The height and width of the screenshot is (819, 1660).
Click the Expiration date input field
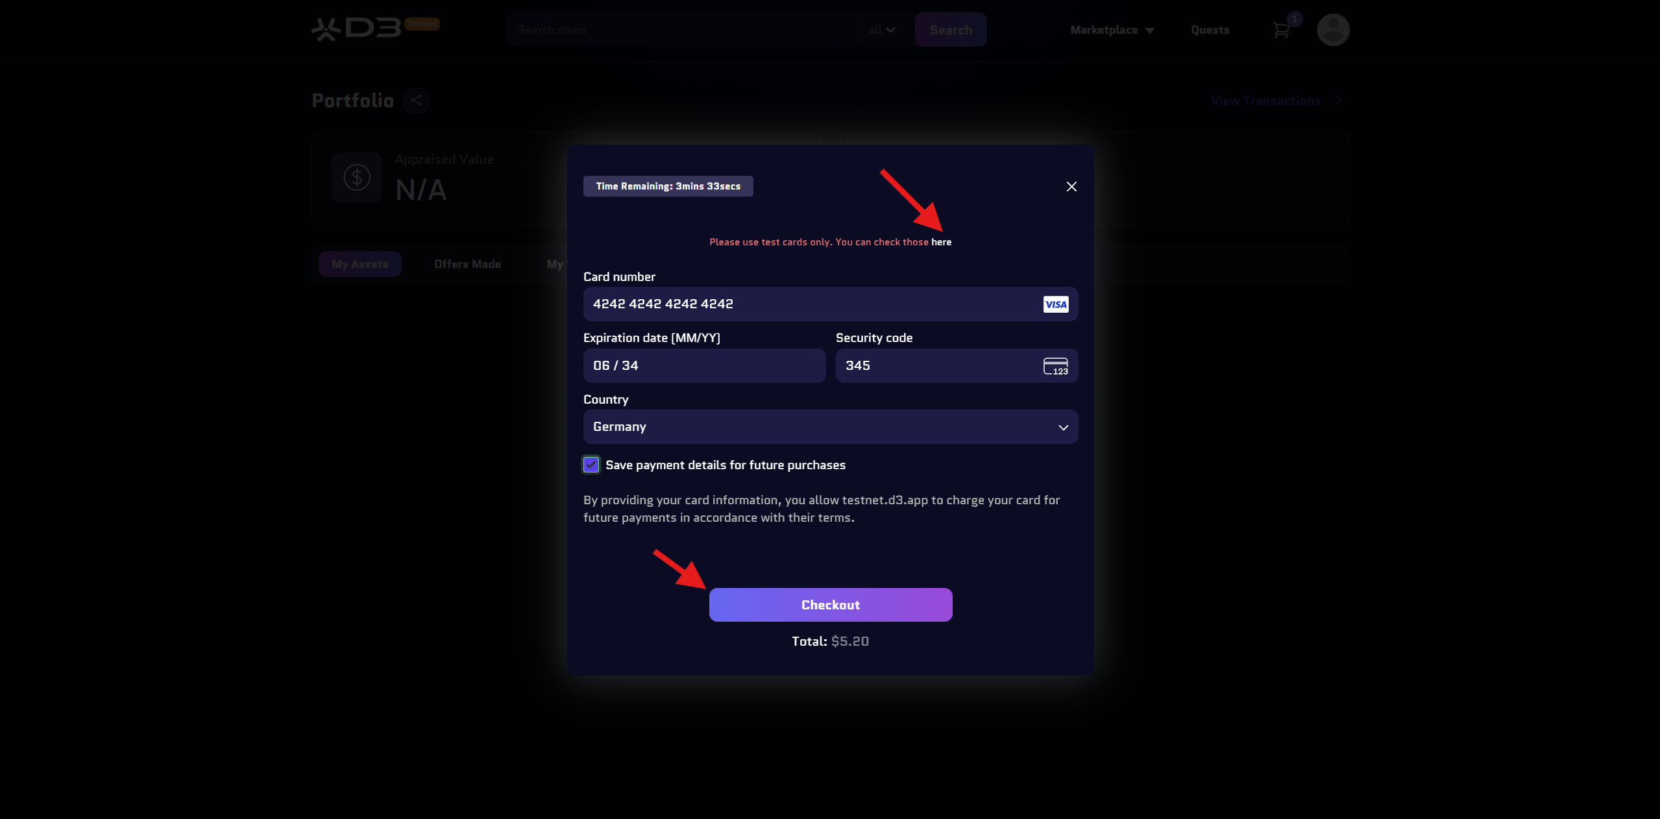(x=704, y=366)
